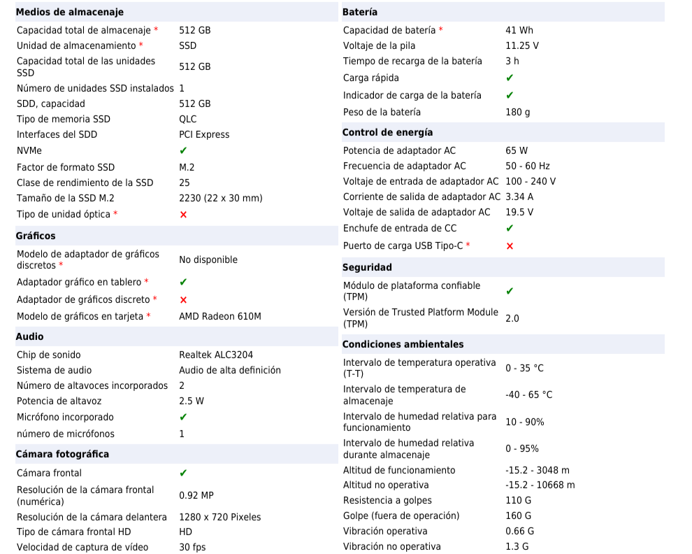Click the red X for Puerto de carga USB Tipo-C
Viewport: 692px width, 554px height.
coord(510,246)
